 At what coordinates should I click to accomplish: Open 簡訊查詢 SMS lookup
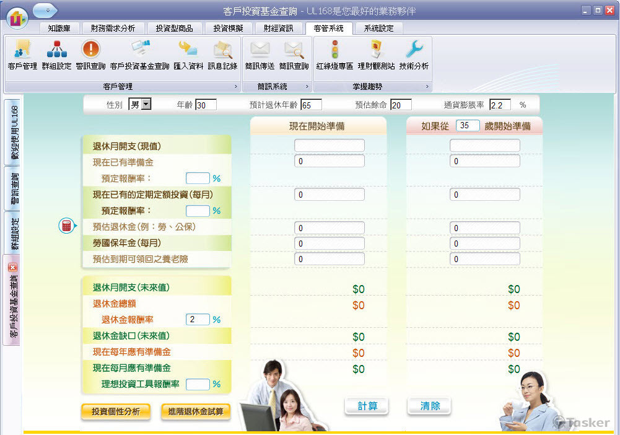coord(295,55)
